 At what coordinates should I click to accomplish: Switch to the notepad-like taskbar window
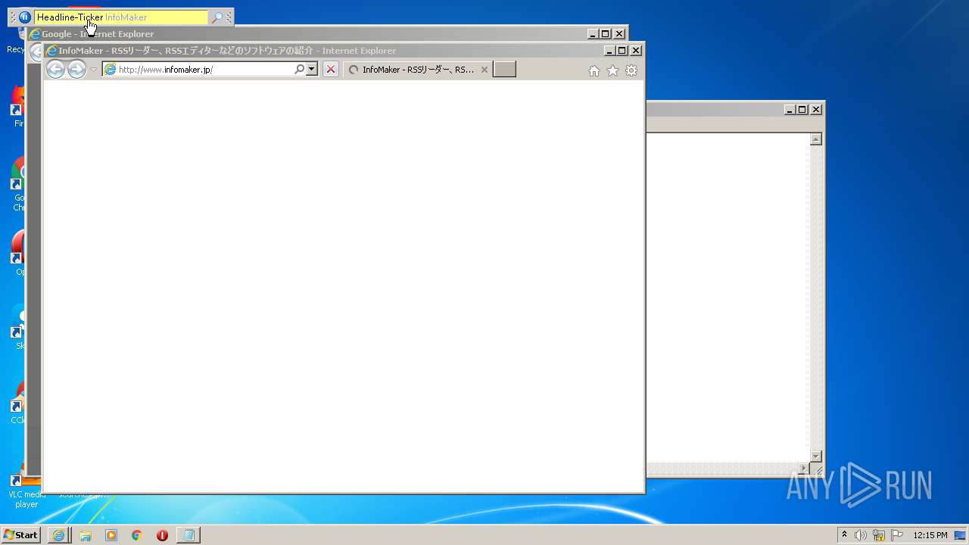[189, 535]
